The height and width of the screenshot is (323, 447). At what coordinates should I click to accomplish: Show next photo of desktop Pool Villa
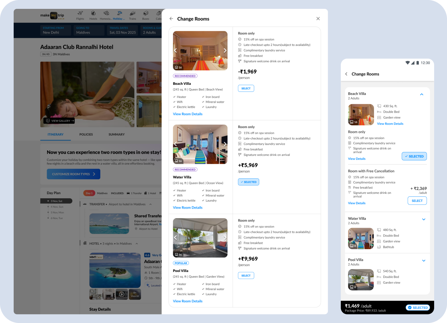tap(225, 238)
